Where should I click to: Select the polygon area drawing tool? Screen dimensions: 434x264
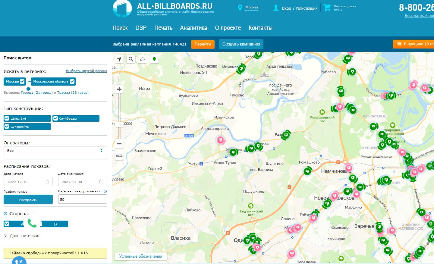tap(143, 59)
